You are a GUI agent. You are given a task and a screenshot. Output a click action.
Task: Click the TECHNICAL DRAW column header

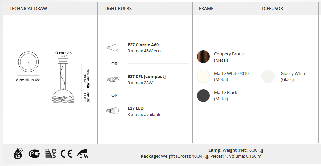click(x=28, y=9)
